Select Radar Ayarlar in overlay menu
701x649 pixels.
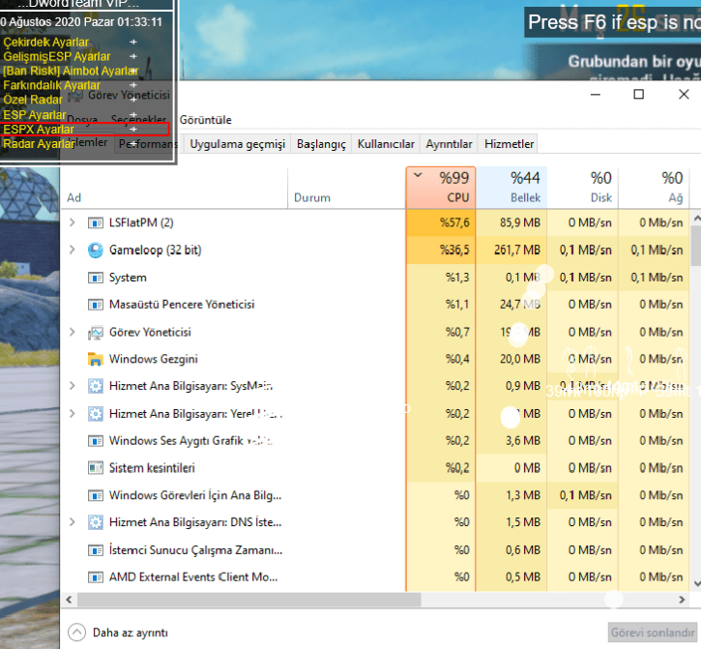(39, 143)
